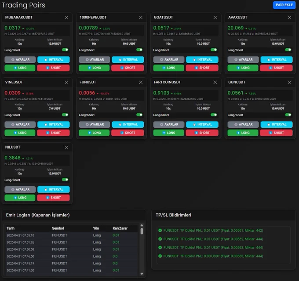Go LONG on VINEUSDT

(20, 133)
